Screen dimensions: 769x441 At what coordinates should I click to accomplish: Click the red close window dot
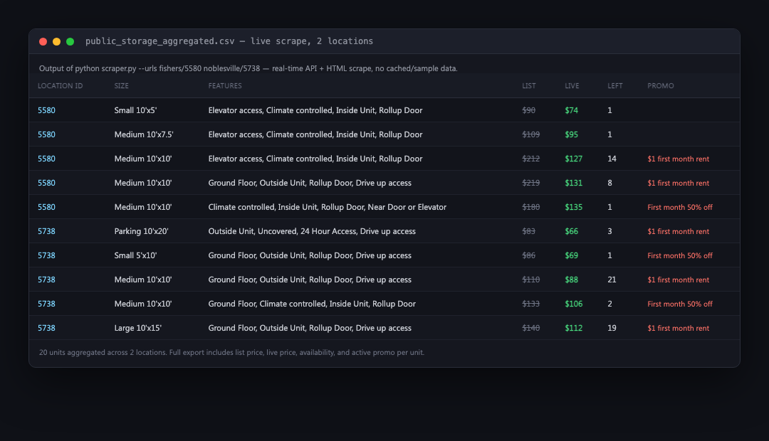click(x=43, y=42)
